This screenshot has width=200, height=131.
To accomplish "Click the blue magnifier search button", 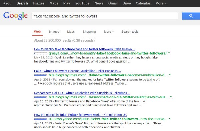I will coord(191,16).
